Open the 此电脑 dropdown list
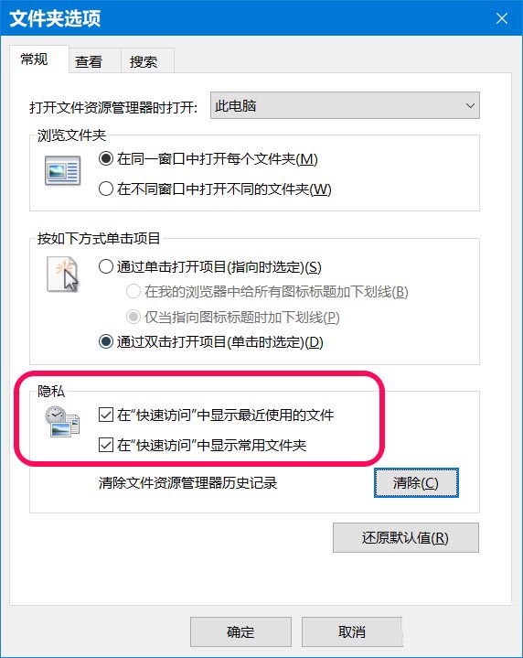The width and height of the screenshot is (523, 658). coord(345,105)
